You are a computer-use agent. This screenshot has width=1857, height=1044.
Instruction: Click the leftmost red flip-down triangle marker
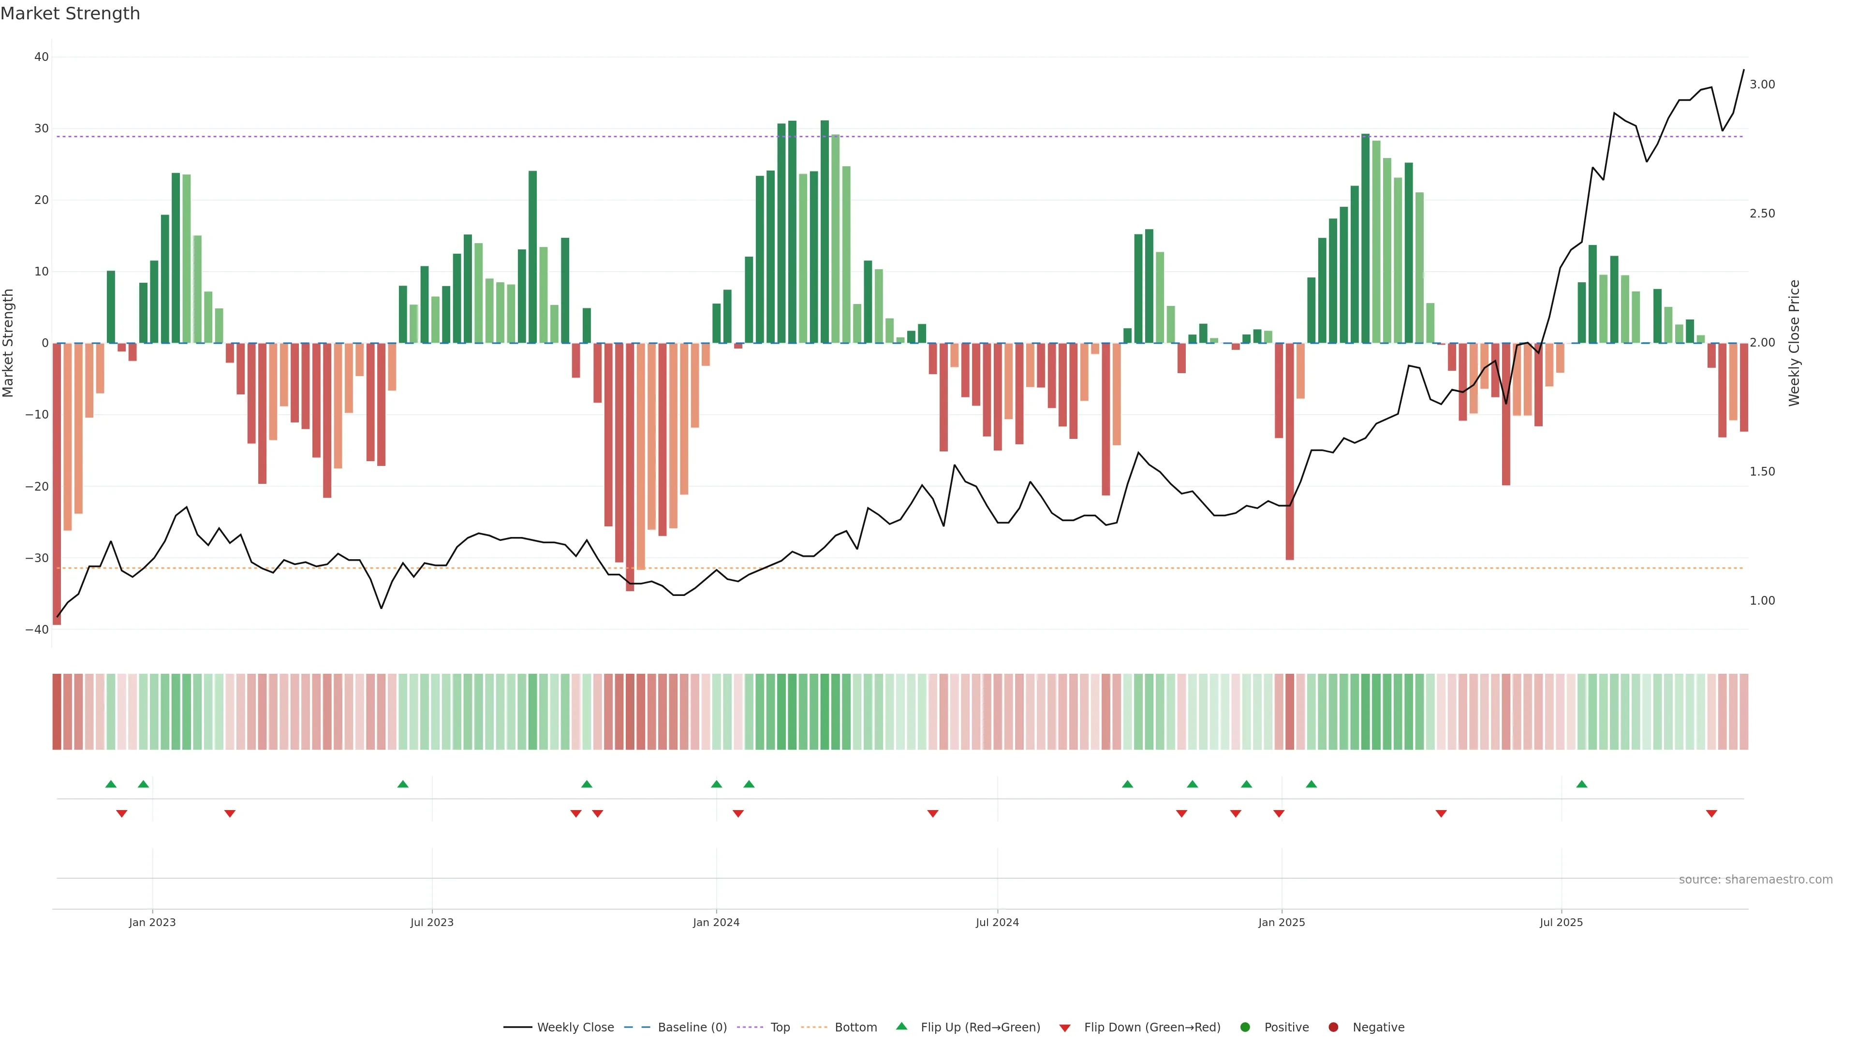(x=122, y=813)
